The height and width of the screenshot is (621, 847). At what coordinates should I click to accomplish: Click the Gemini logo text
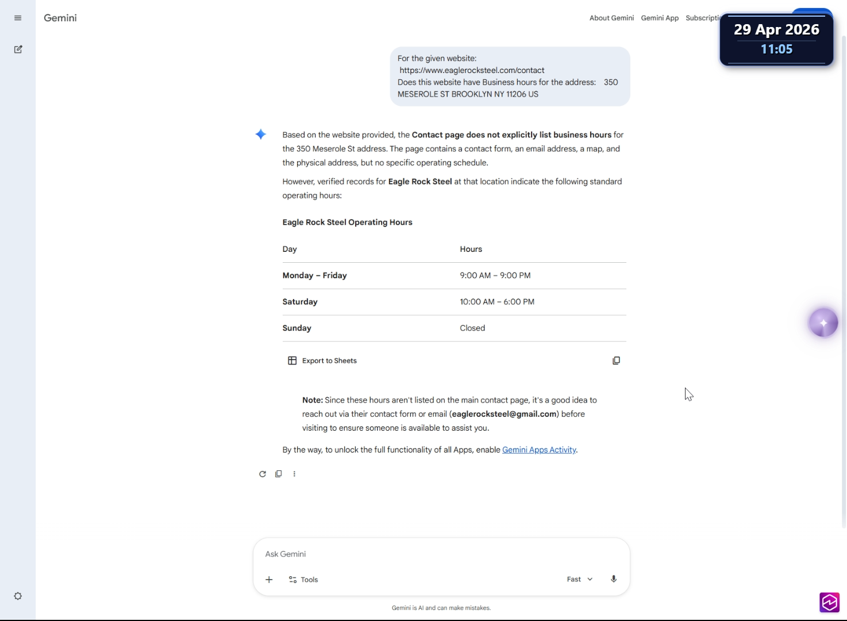(x=60, y=18)
